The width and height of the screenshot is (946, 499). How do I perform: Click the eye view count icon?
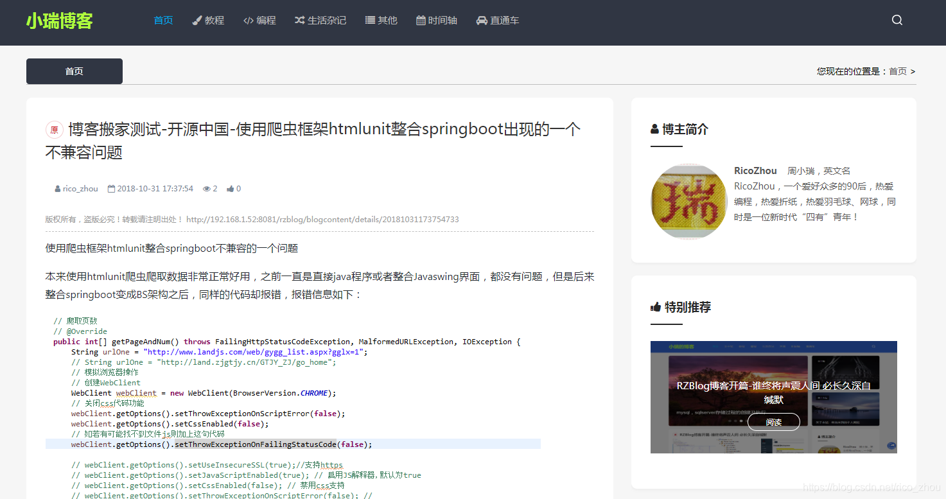pyautogui.click(x=207, y=189)
